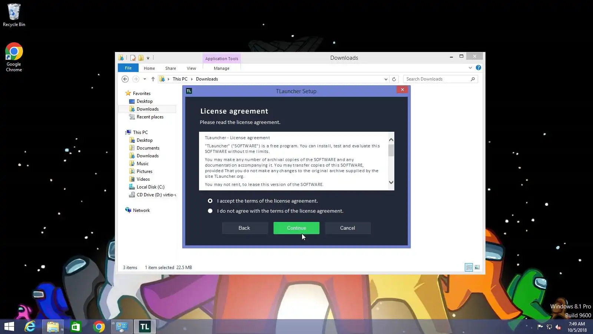Open the View ribbon tab
This screenshot has width=593, height=334.
191,68
